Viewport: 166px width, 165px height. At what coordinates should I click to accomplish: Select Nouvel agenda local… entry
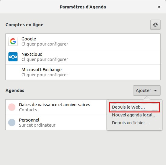[134, 115]
